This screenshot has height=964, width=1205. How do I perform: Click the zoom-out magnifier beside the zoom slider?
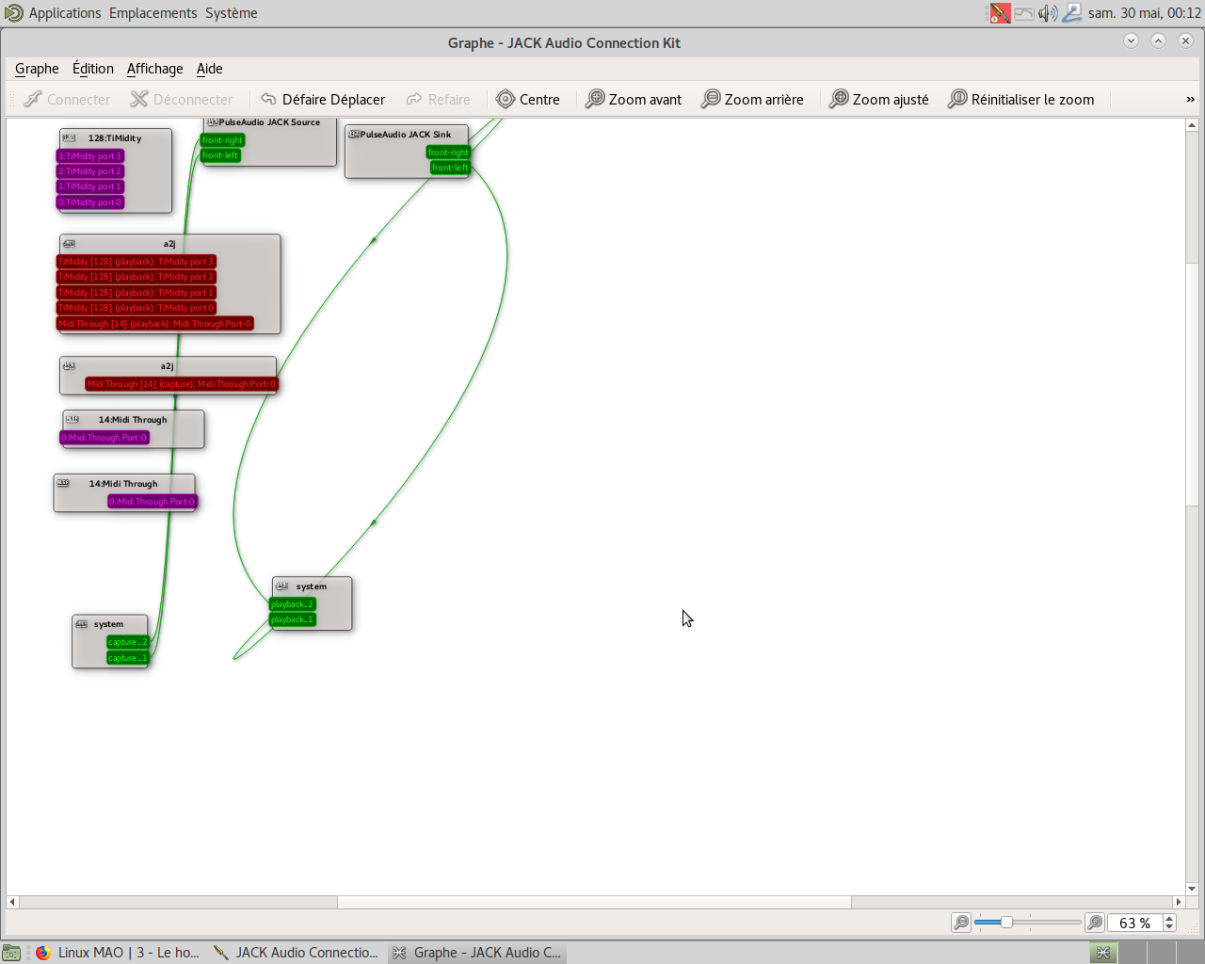(x=961, y=923)
